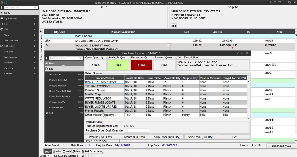Open the settings sliders icon in main title bar

click(280, 2)
